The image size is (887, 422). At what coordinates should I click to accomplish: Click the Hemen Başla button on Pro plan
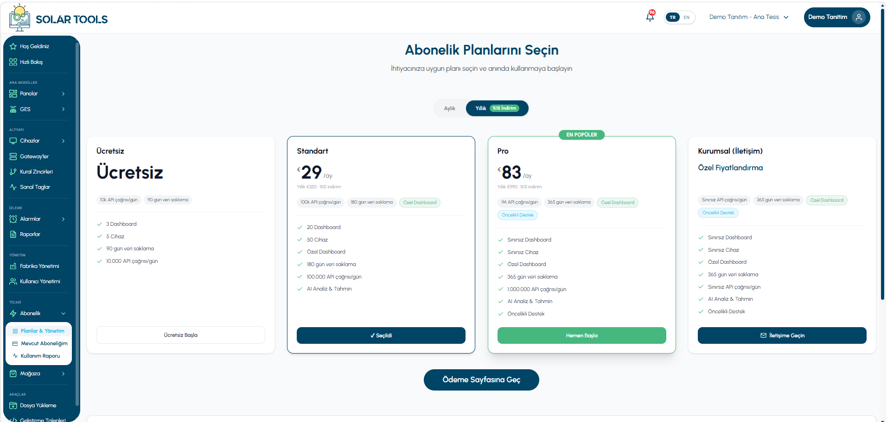[x=581, y=335]
